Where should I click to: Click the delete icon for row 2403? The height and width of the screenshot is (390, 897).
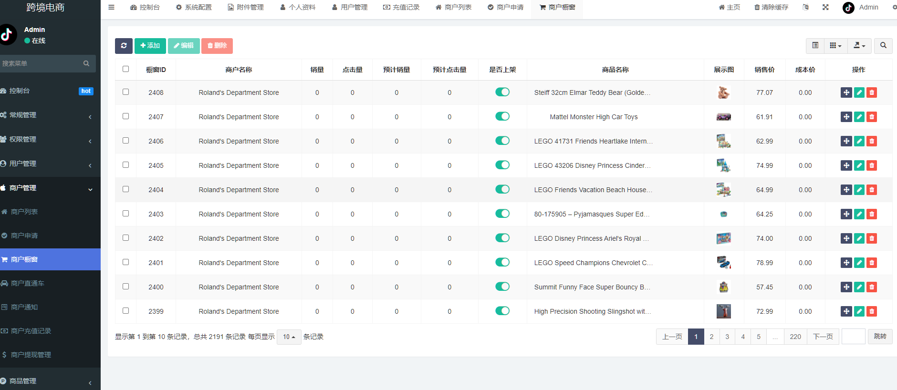[x=872, y=214]
